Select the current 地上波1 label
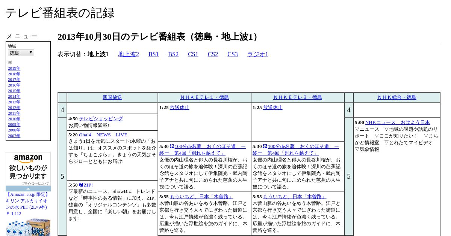The image size is (451, 236). [98, 54]
